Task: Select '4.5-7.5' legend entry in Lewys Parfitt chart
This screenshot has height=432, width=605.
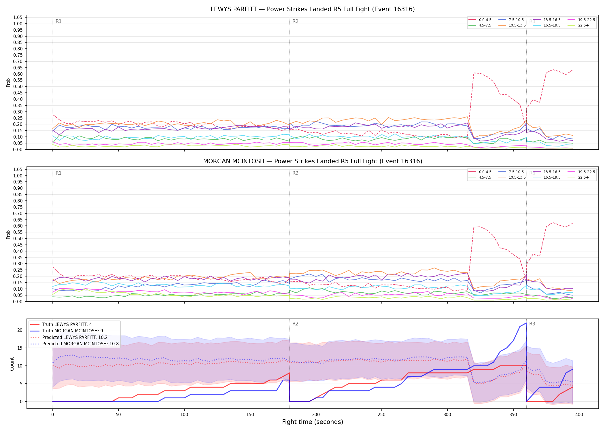Action: click(x=480, y=25)
